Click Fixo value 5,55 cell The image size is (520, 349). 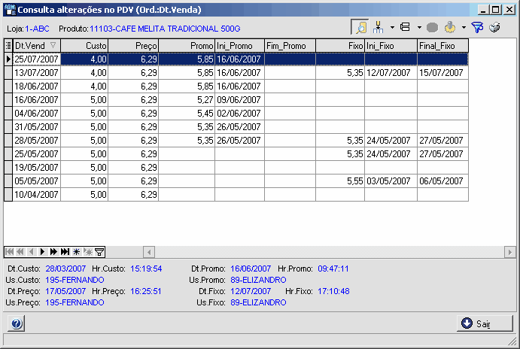click(340, 181)
